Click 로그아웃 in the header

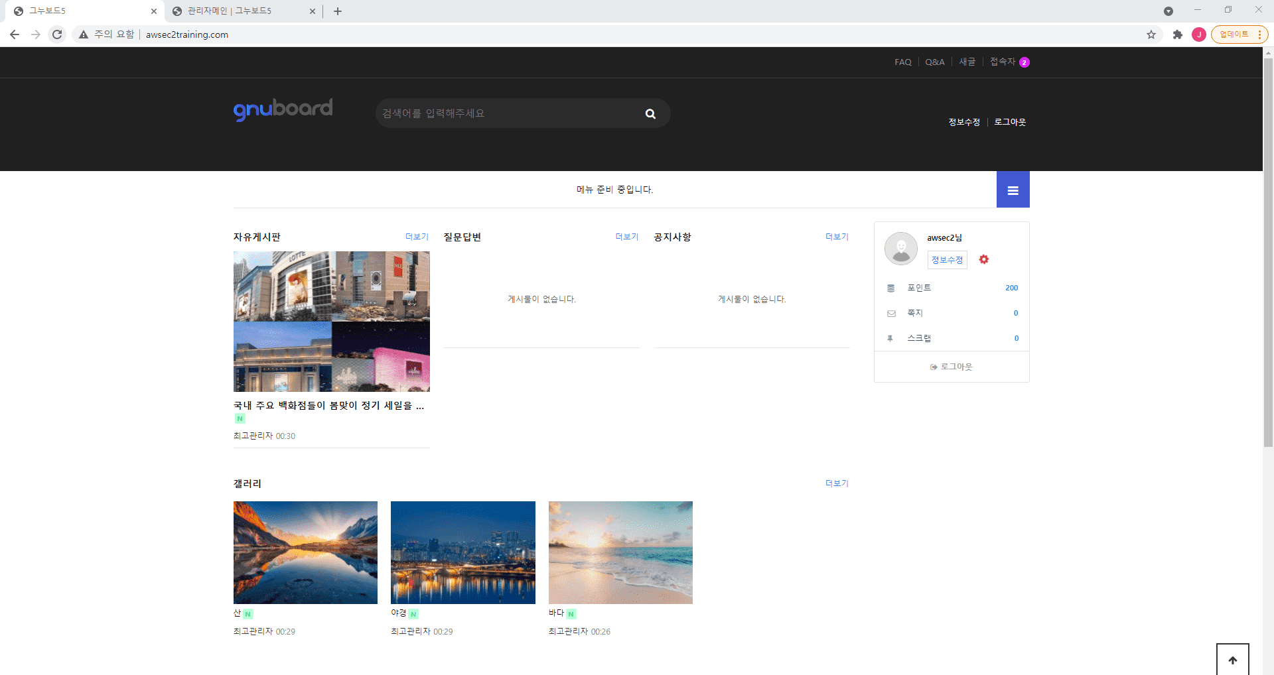click(1010, 122)
